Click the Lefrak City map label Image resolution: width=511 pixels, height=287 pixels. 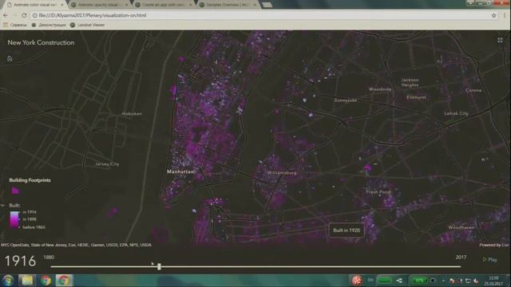tap(456, 113)
